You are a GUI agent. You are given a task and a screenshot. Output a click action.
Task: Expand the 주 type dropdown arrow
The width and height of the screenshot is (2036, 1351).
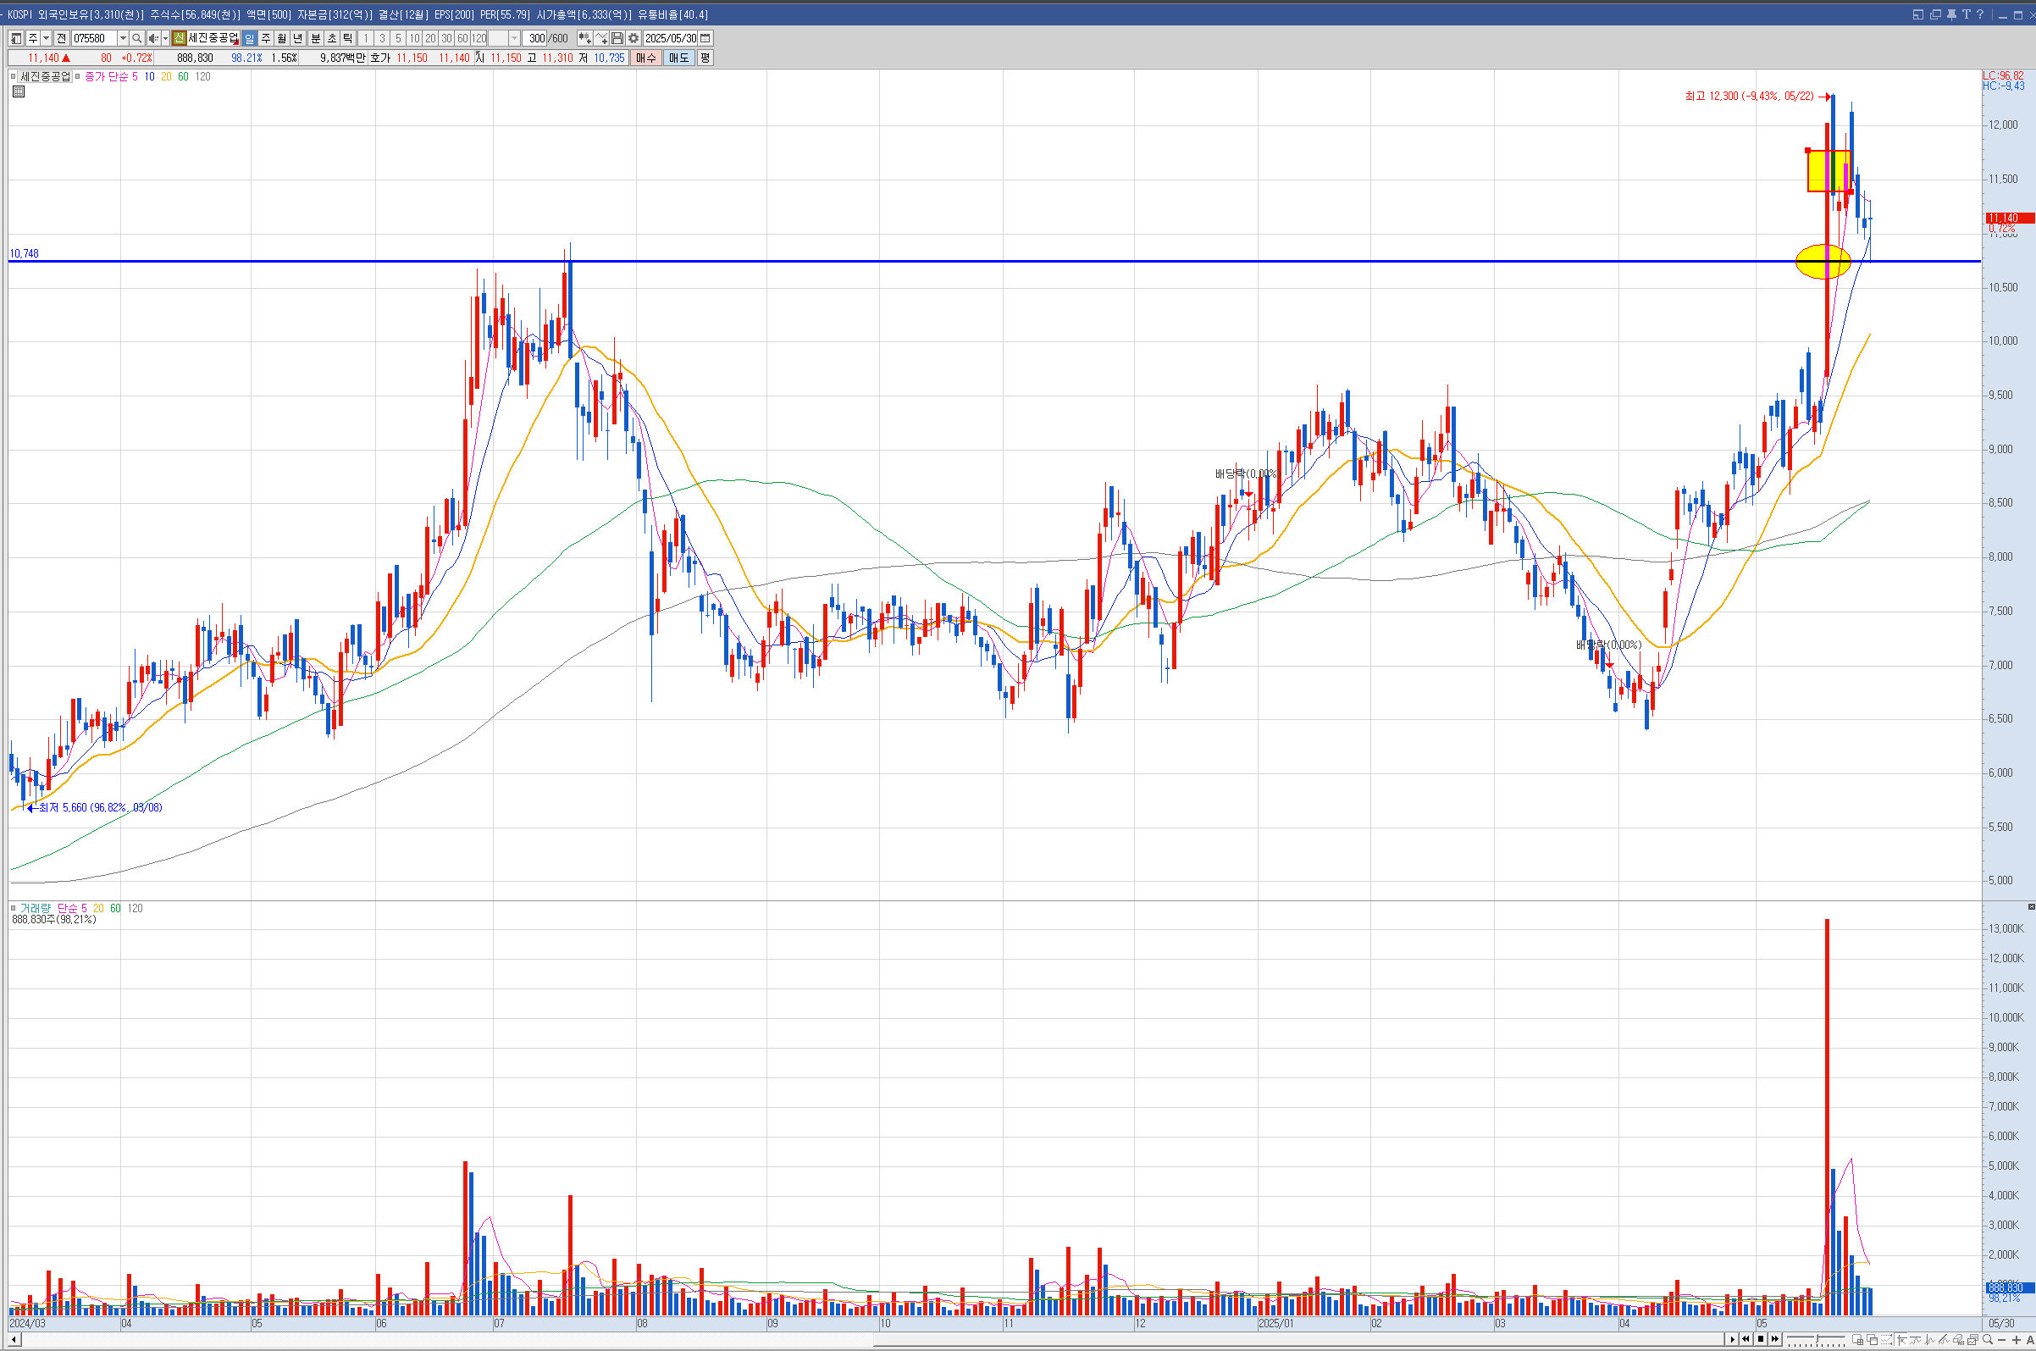pyautogui.click(x=46, y=38)
